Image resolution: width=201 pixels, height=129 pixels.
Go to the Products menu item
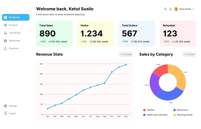tap(13, 25)
